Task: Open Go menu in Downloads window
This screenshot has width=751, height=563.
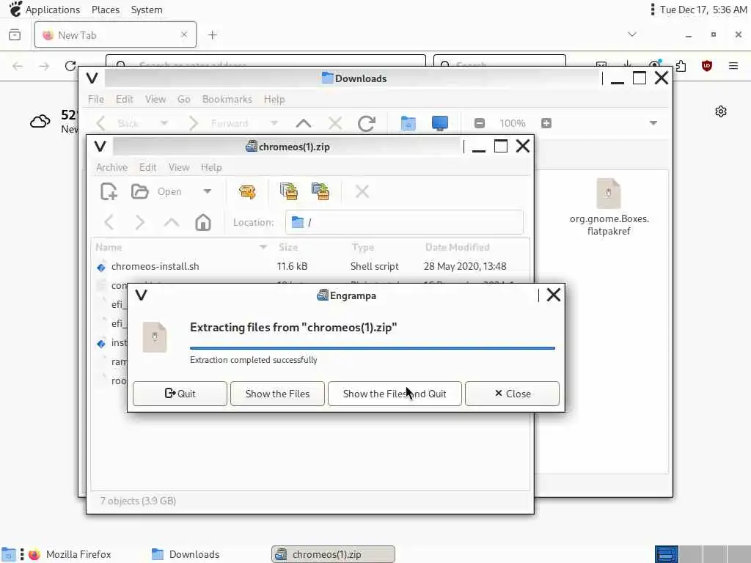Action: (x=184, y=99)
